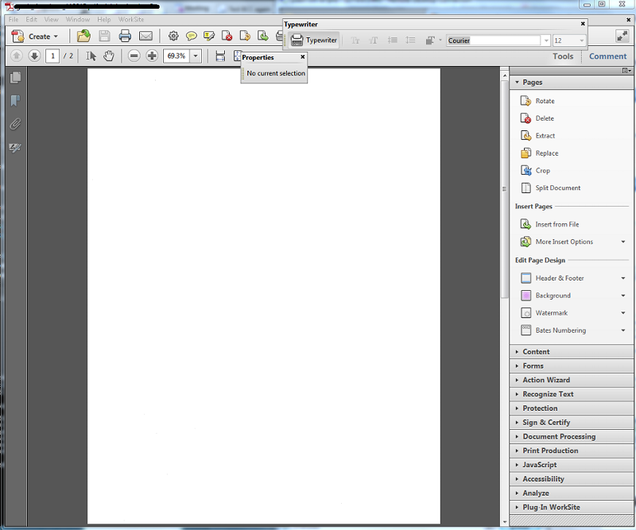This screenshot has height=530, width=636.
Task: Open the Attachments panel
Action: 17,123
